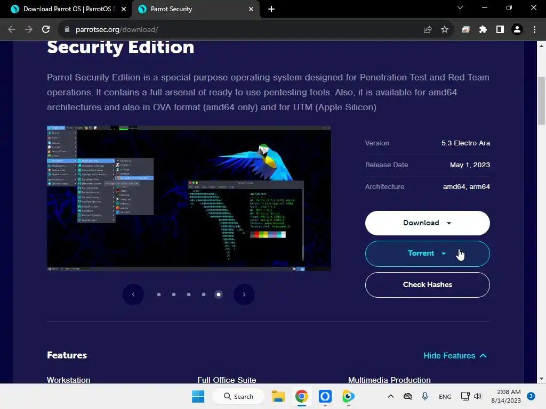Screen dimensions: 546x409
Task: Click the site lock icon in address bar
Action: [x=67, y=30]
